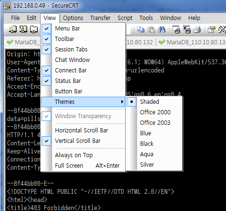Toggle the Status Bar option

tap(83, 81)
